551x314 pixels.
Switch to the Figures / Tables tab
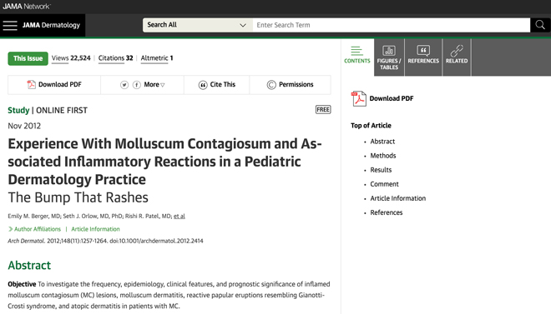tap(389, 57)
